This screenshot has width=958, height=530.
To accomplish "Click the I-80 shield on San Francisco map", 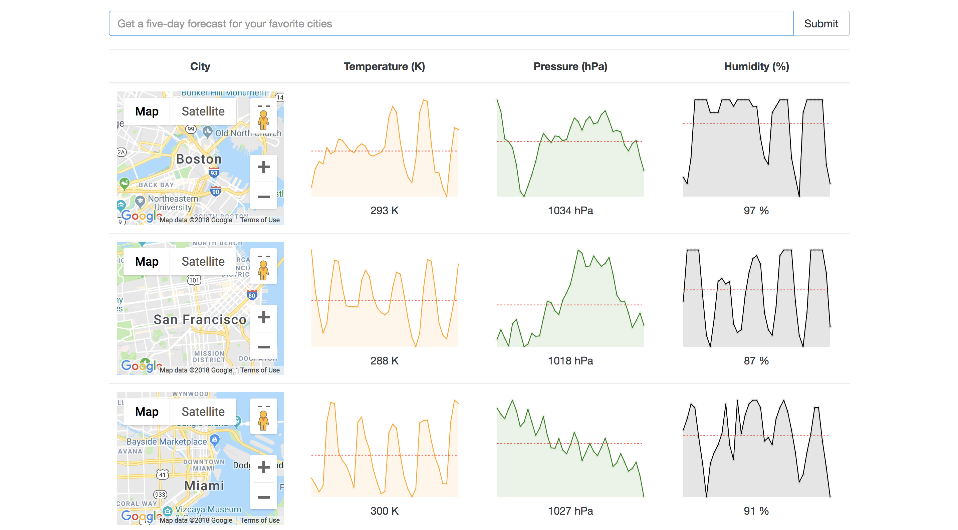I will [252, 295].
